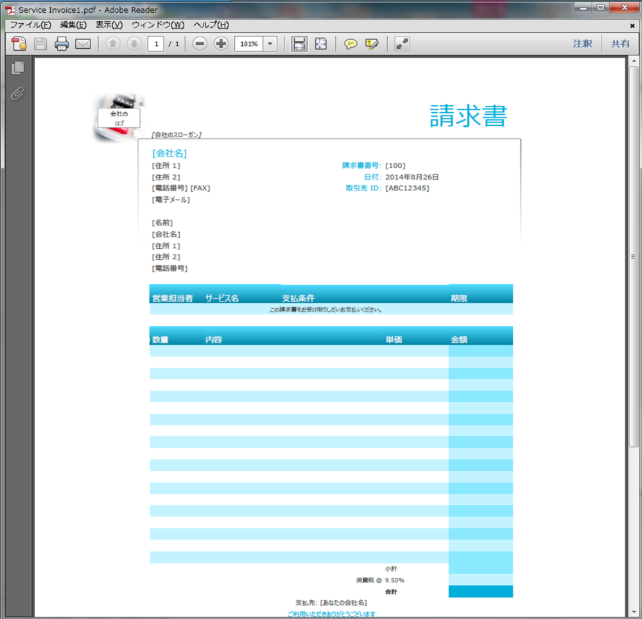Open the page thumbnails panel
Viewport: 642px width, 619px height.
[18, 67]
